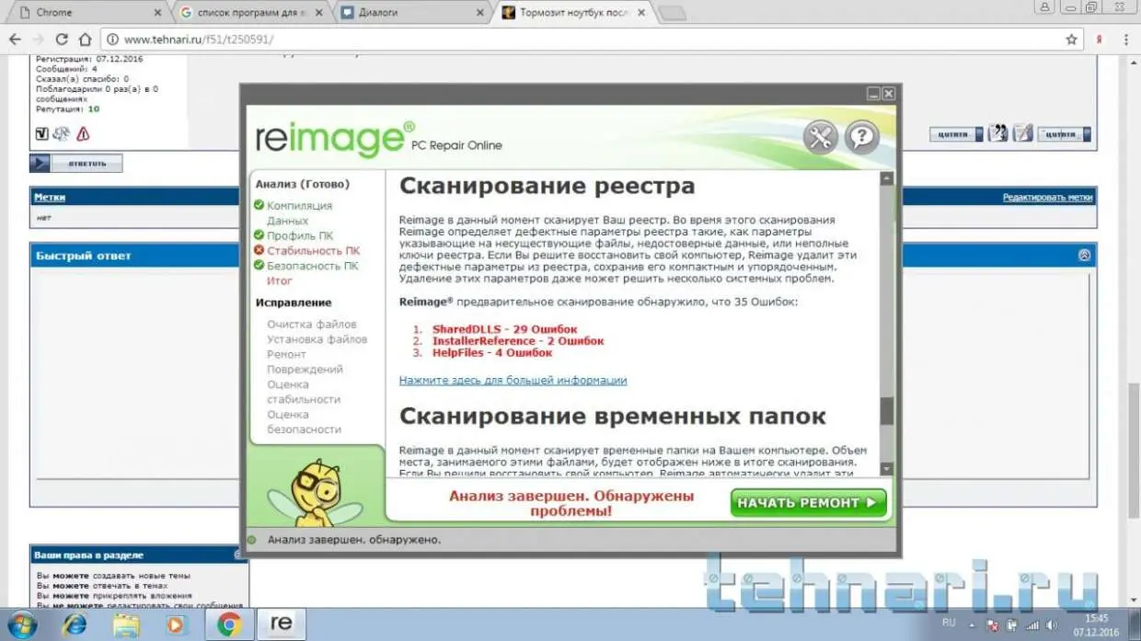Go to Chrome home page icon
This screenshot has width=1141, height=641.
click(x=85, y=40)
